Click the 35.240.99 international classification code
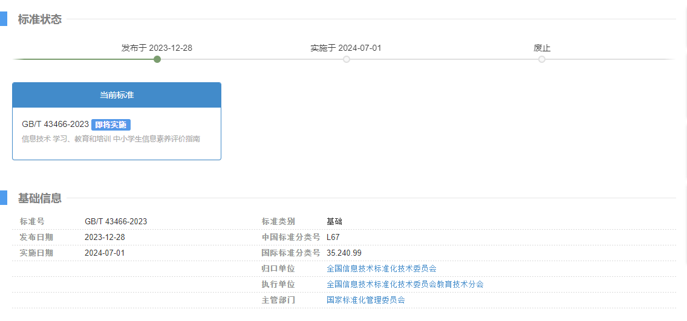Viewport: 687px width, 321px height. [344, 253]
